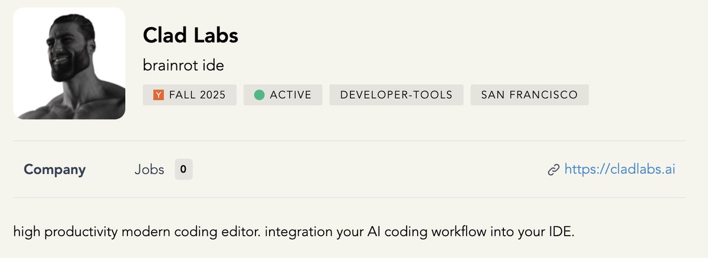Click the Clad Labs company name heading
Viewport: 708px width, 258px height.
[191, 36]
